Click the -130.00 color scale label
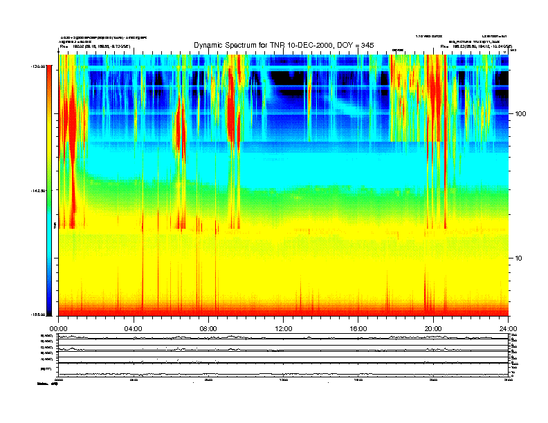 [x=38, y=66]
